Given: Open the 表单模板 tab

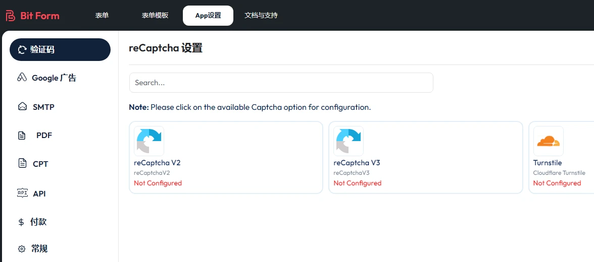Looking at the screenshot, I should coord(155,16).
